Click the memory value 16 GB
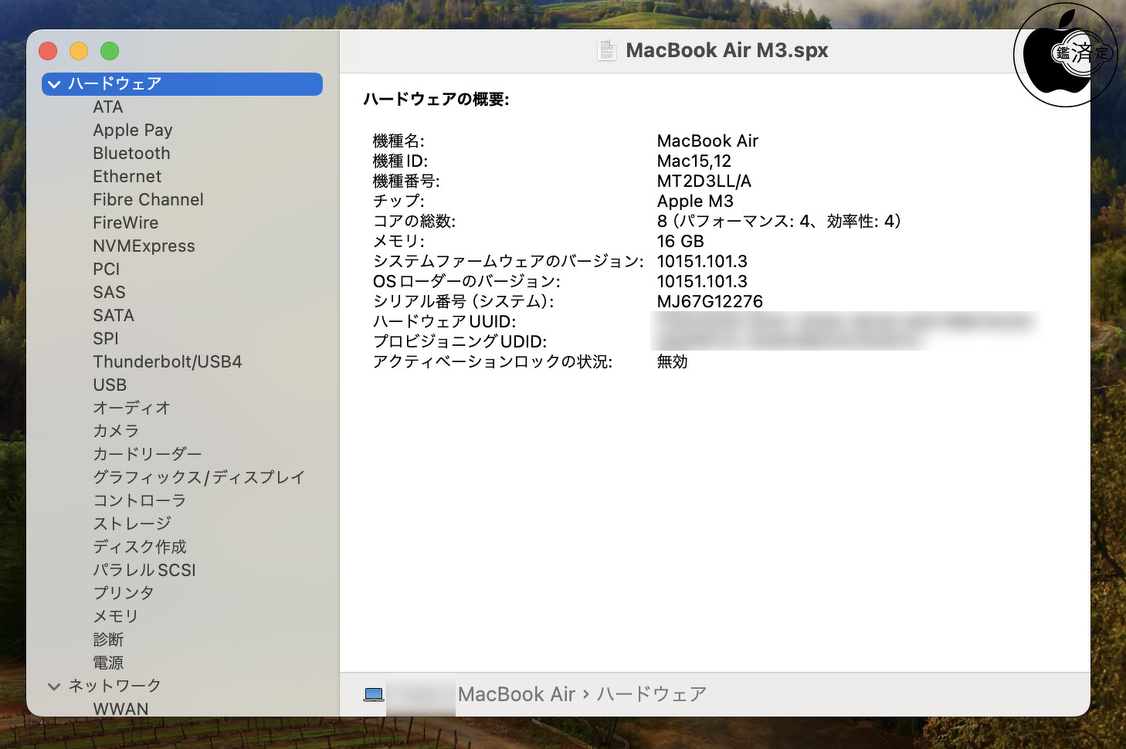This screenshot has width=1126, height=749. coord(680,241)
